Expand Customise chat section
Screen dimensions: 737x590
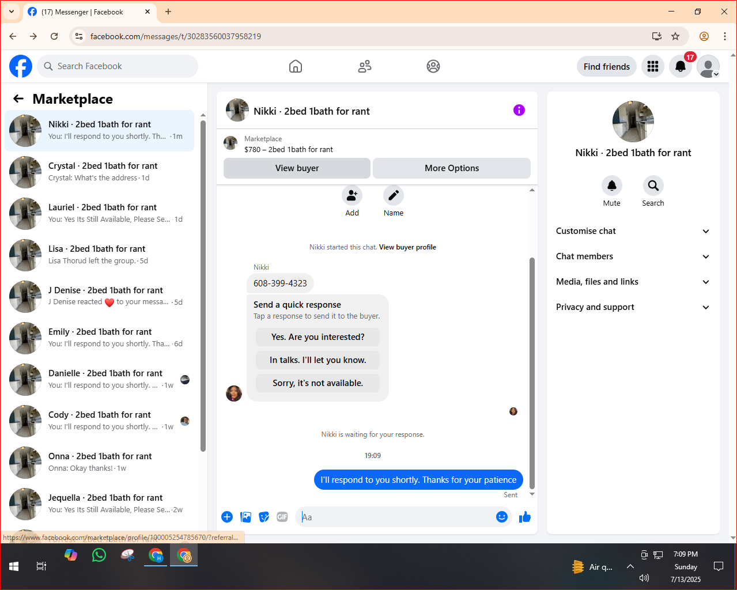coord(633,231)
